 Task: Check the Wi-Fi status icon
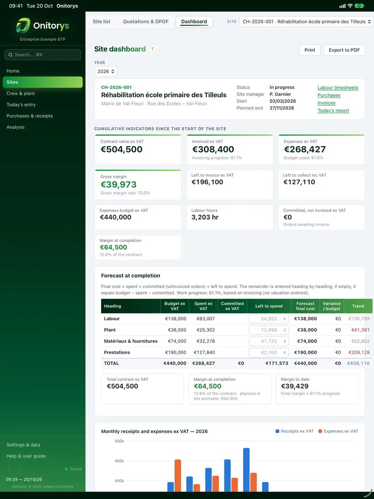pos(350,6)
